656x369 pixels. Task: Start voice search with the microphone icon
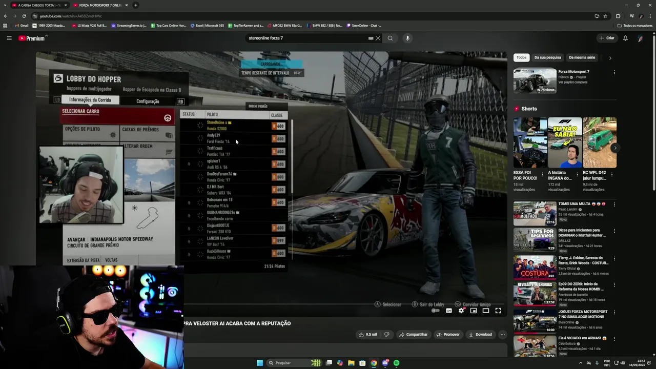pos(407,38)
